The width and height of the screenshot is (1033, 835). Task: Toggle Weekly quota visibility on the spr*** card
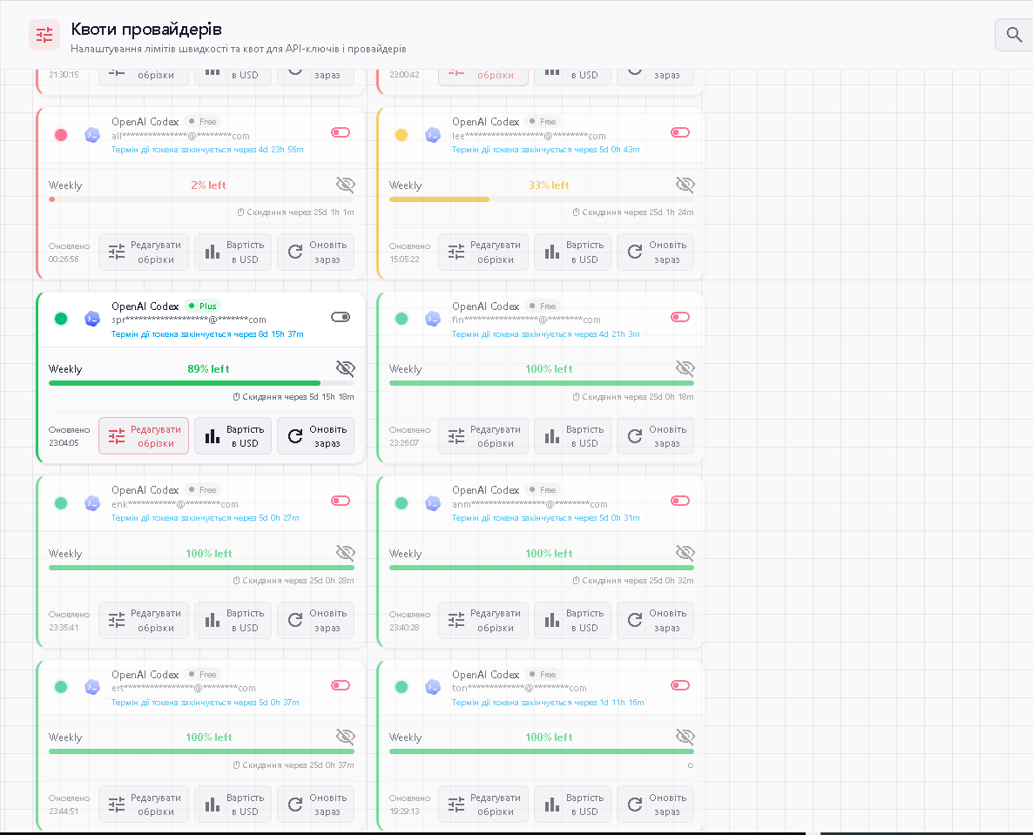coord(345,368)
